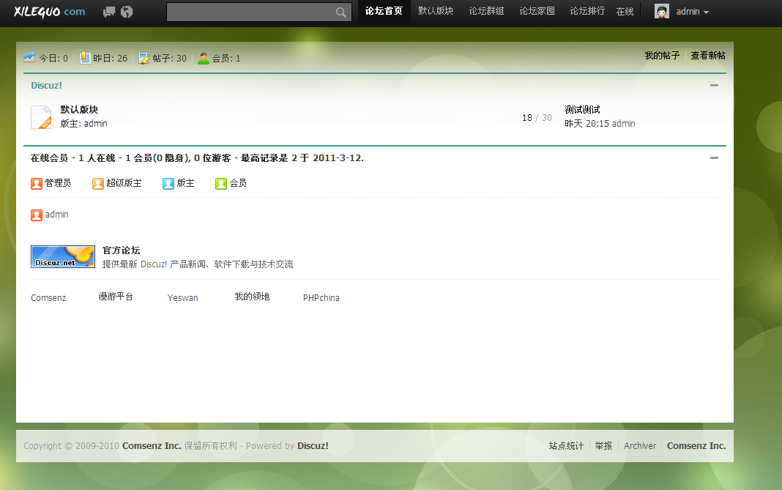Open the 论坛群组 nav item
This screenshot has width=782, height=490.
[x=486, y=12]
